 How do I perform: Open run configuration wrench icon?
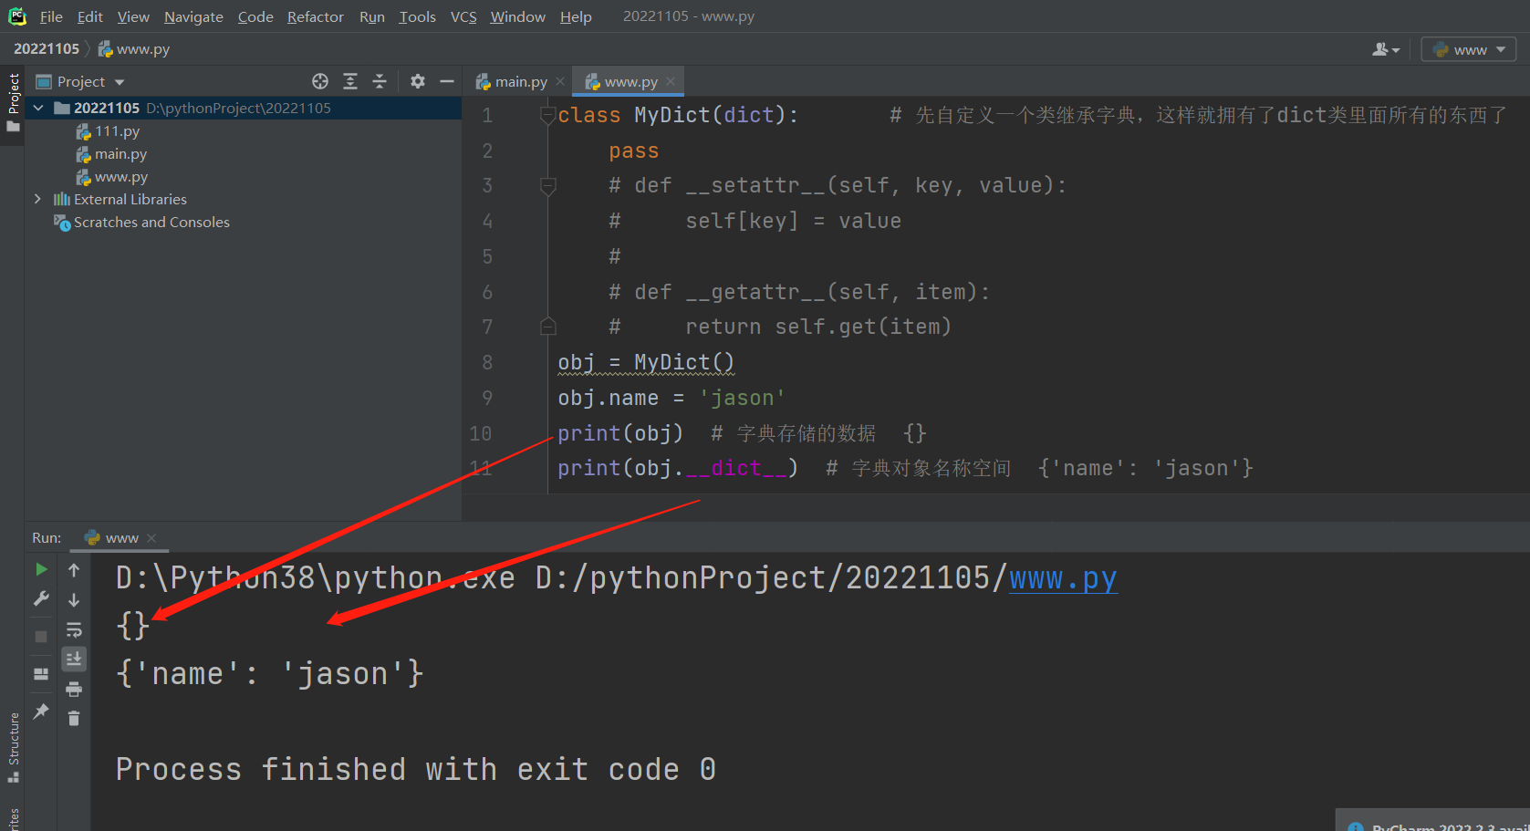[x=41, y=598]
